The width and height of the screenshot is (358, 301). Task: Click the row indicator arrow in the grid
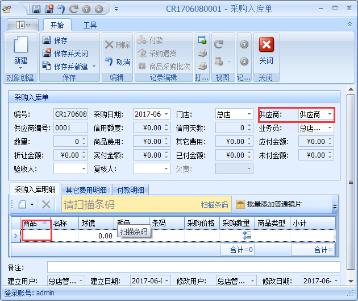point(16,236)
